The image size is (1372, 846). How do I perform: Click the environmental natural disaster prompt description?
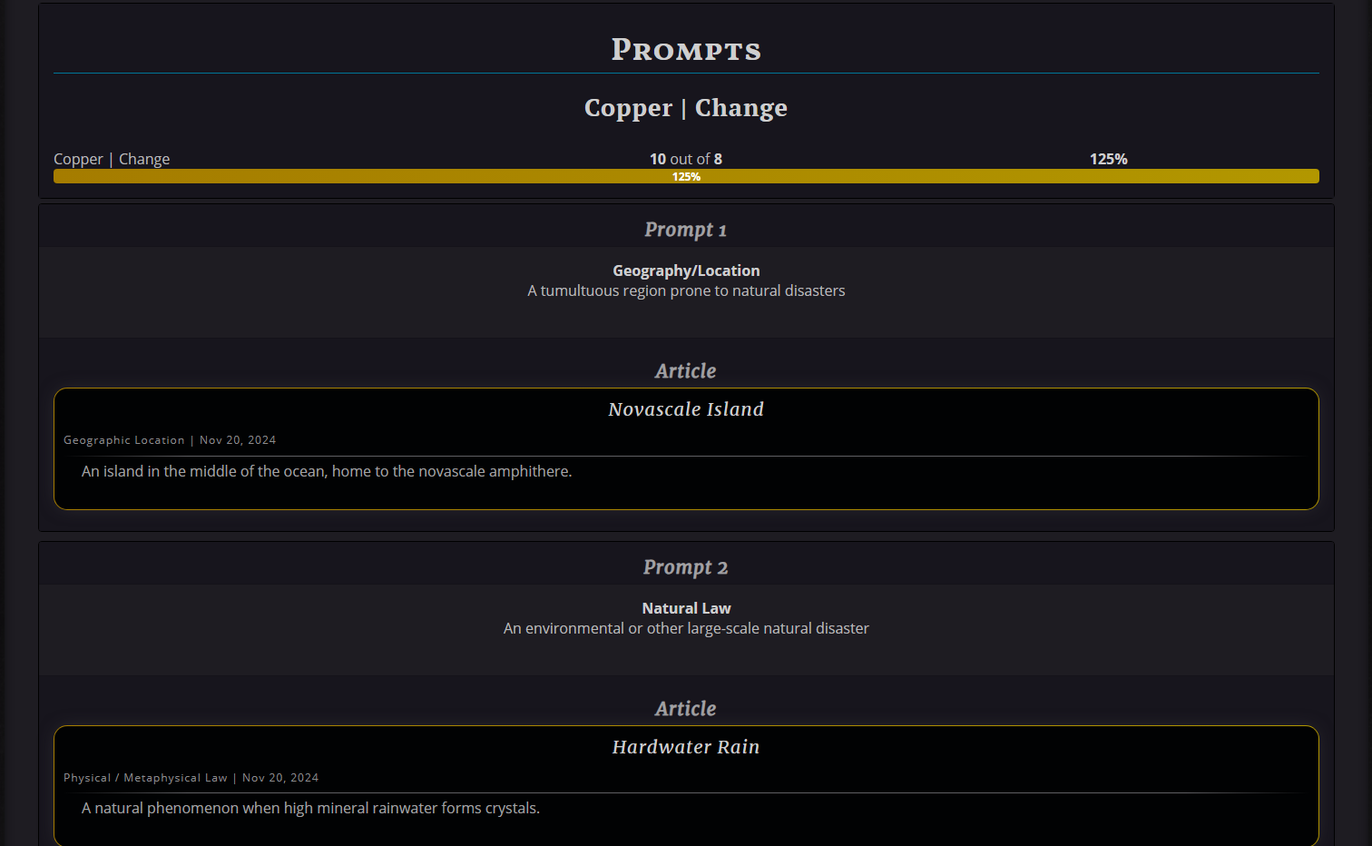pyautogui.click(x=686, y=628)
